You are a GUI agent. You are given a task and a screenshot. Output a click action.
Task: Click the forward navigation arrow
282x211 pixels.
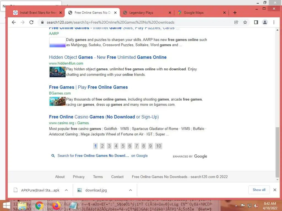tap(23, 22)
